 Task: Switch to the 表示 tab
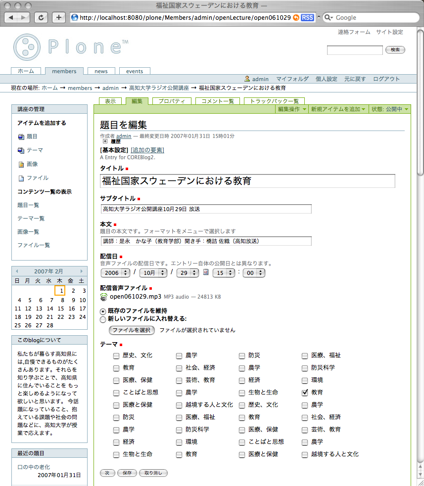tap(110, 101)
